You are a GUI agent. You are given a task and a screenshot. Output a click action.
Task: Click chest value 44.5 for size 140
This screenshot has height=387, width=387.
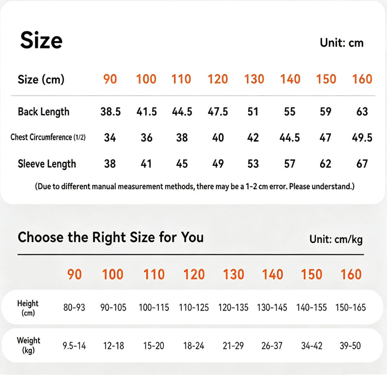(289, 137)
